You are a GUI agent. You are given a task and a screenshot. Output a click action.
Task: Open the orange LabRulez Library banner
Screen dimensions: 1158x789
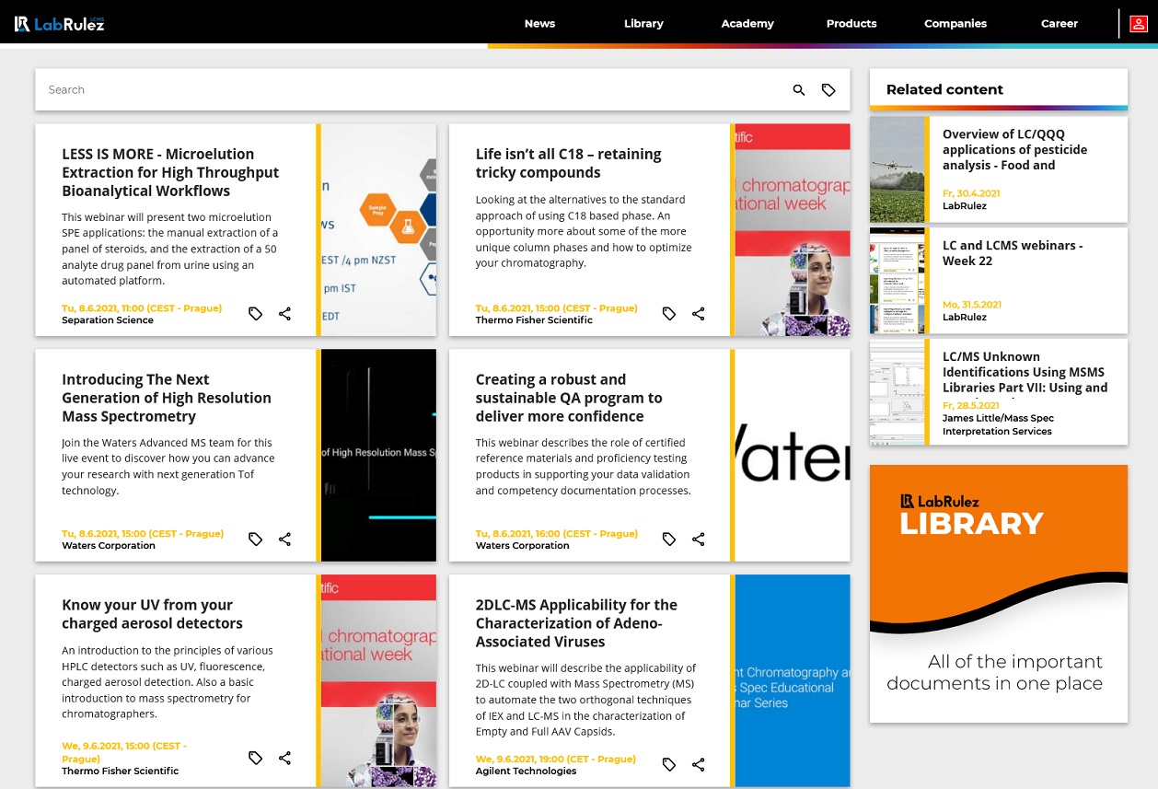[x=999, y=594]
